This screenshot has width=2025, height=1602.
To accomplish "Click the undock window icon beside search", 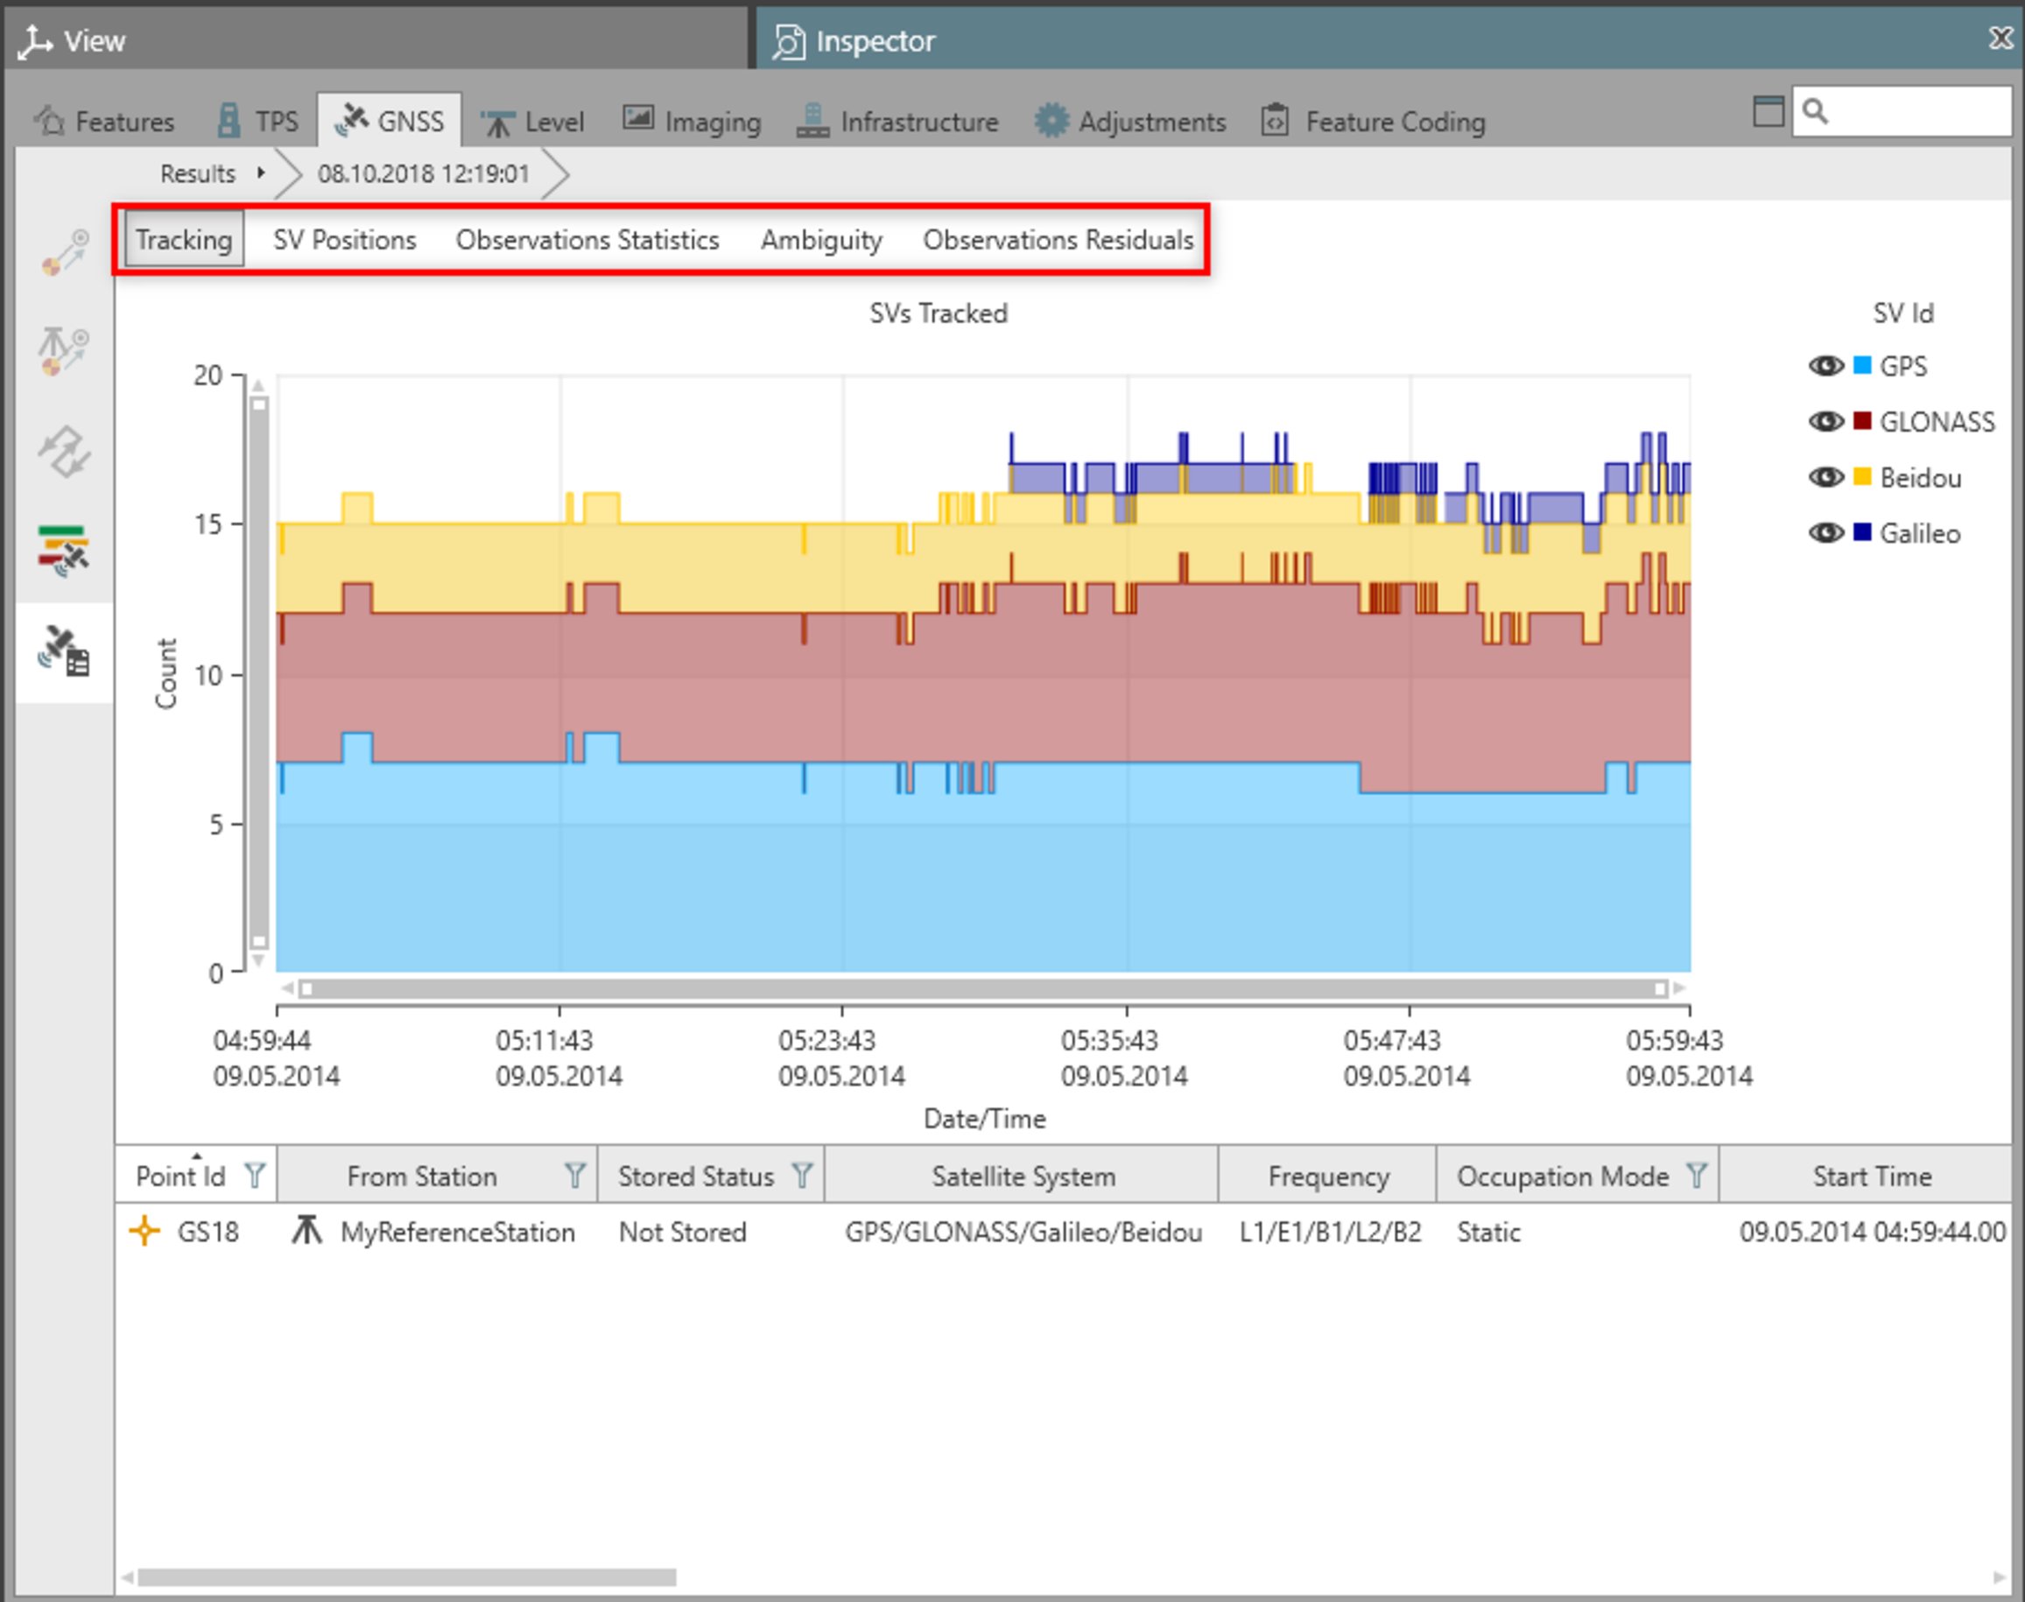I will [x=1768, y=112].
